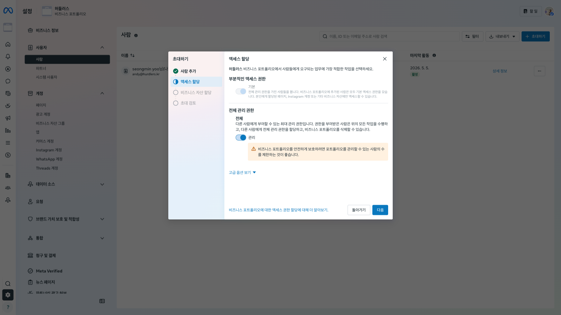Expand 고급 옵션 보기
Image resolution: width=561 pixels, height=315 pixels.
pyautogui.click(x=242, y=173)
